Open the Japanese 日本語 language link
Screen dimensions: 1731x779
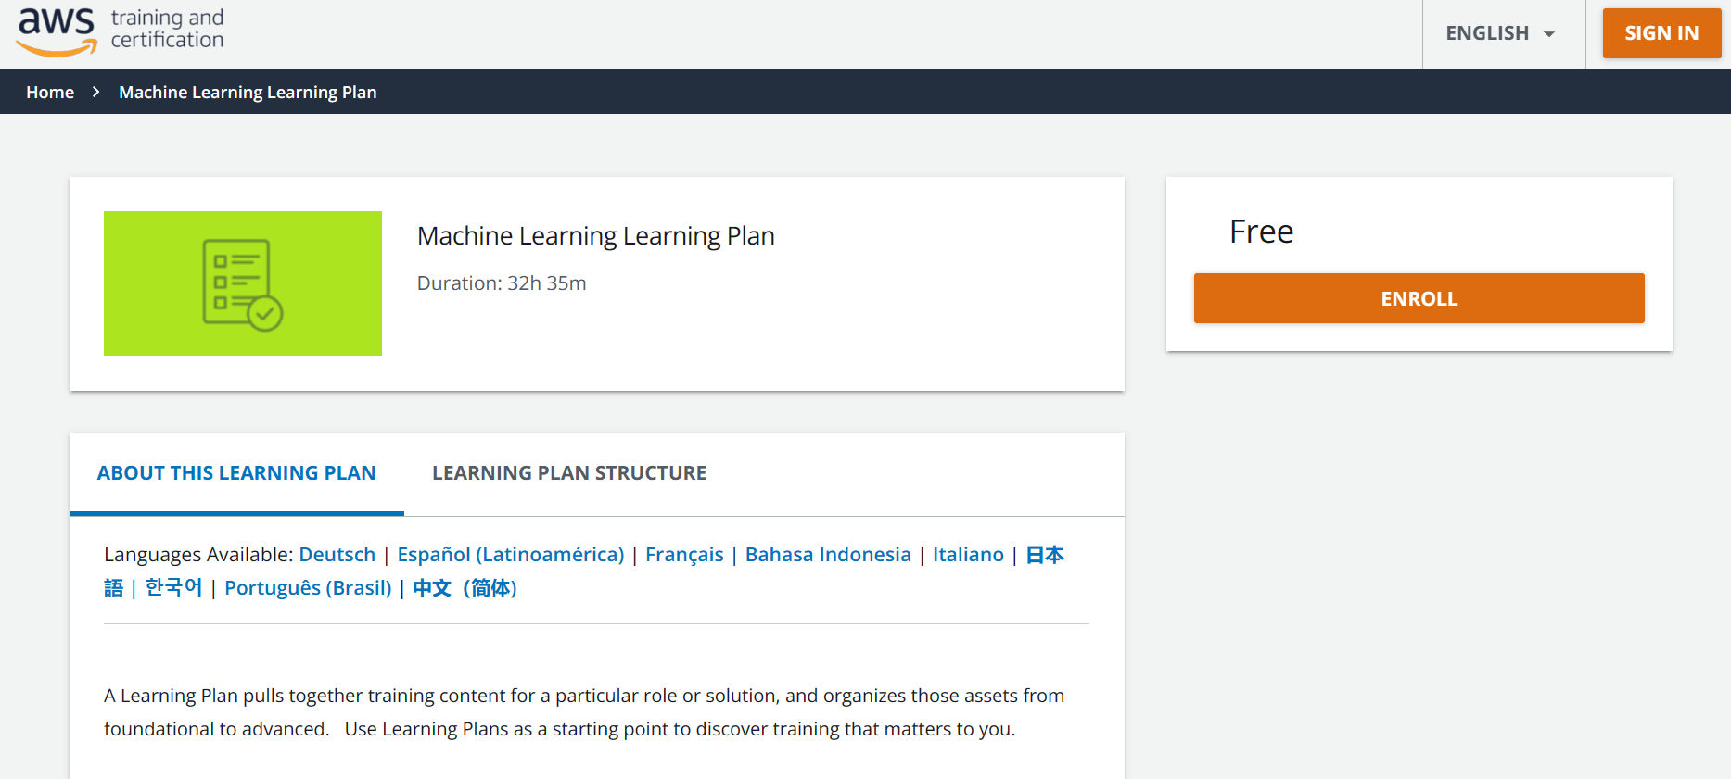(1045, 555)
